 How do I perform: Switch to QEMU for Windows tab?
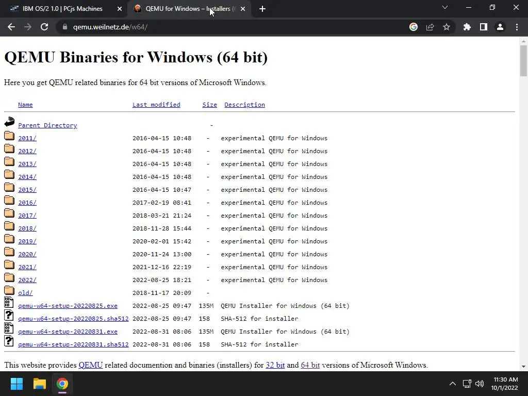pos(189,9)
